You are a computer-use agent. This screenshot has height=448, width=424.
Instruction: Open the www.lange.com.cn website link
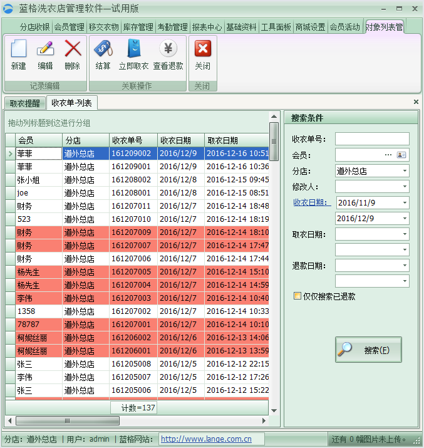(x=206, y=439)
